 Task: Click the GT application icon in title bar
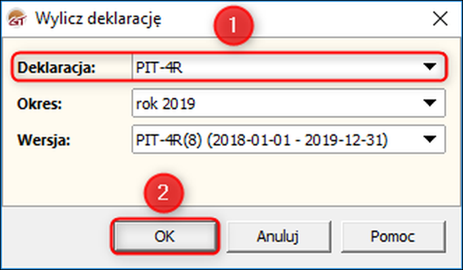[x=17, y=19]
